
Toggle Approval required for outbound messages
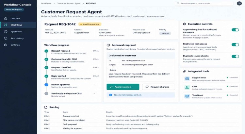click(235, 30)
